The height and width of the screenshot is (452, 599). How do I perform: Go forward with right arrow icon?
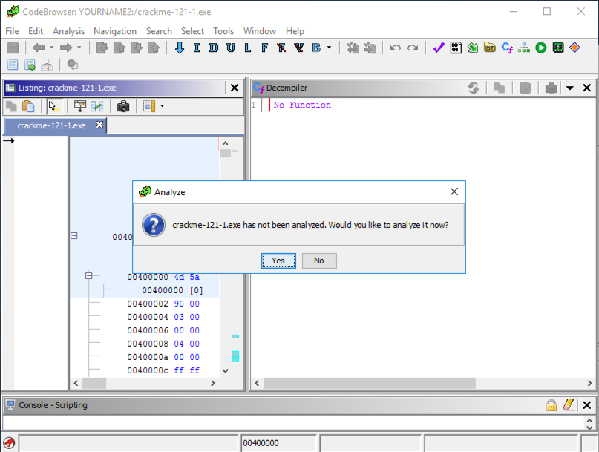tap(66, 48)
